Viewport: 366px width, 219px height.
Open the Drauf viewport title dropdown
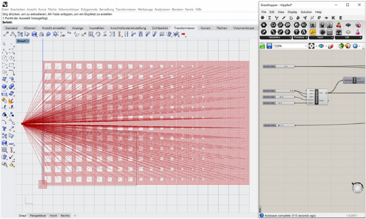(x=28, y=40)
